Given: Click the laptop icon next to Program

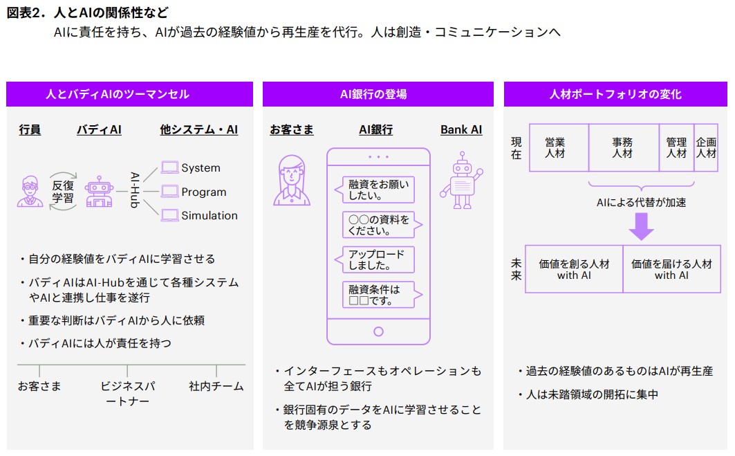Looking at the screenshot, I should 169,192.
